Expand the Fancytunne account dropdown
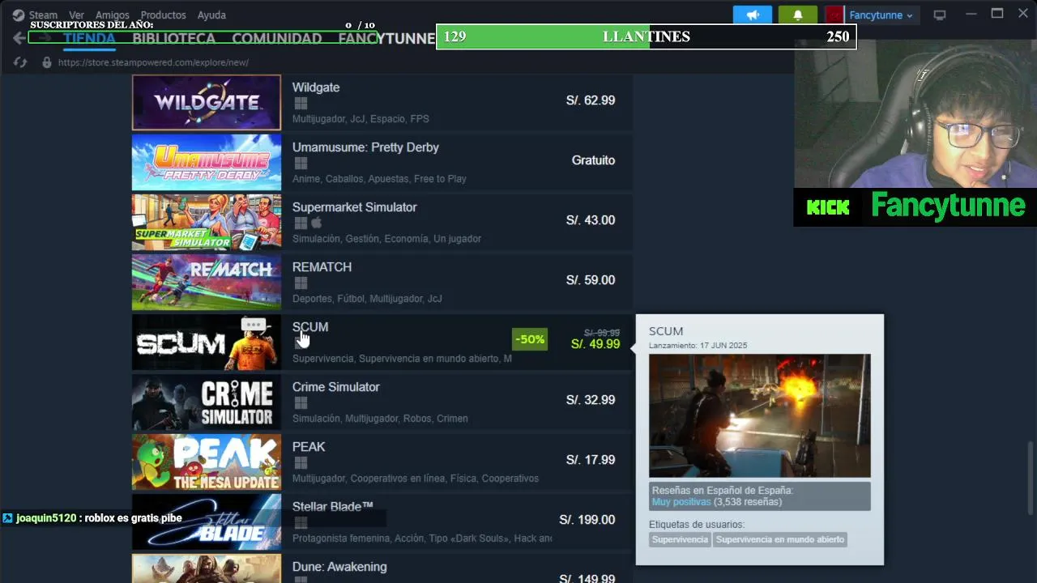Screen dimensions: 1037x583 (881, 15)
